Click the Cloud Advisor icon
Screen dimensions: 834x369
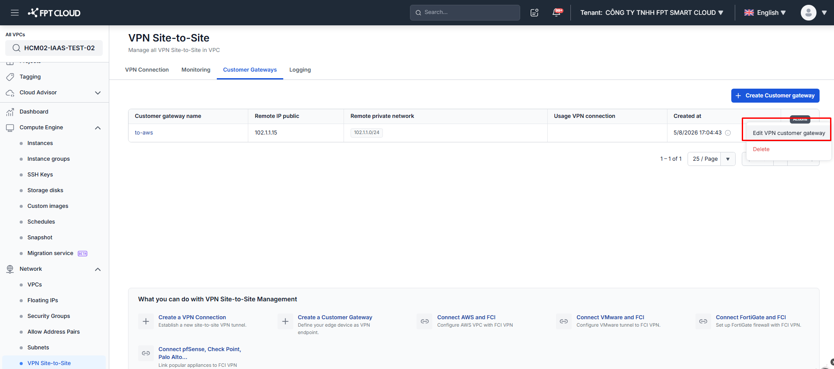(x=10, y=93)
